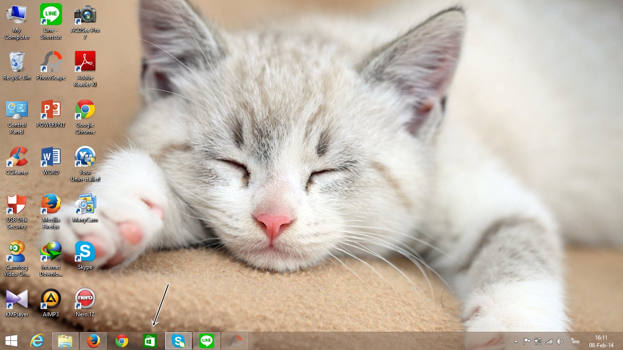Select the Google Chrome desktop shortcut
Screen dimensions: 623x350
pos(85,117)
